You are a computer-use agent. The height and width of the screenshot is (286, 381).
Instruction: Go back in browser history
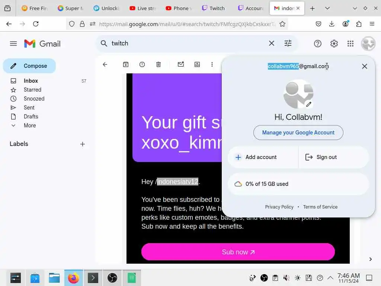[9, 24]
